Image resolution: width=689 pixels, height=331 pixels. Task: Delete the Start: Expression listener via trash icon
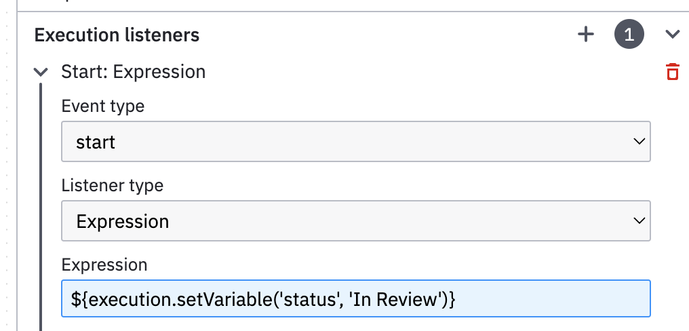pyautogui.click(x=673, y=72)
